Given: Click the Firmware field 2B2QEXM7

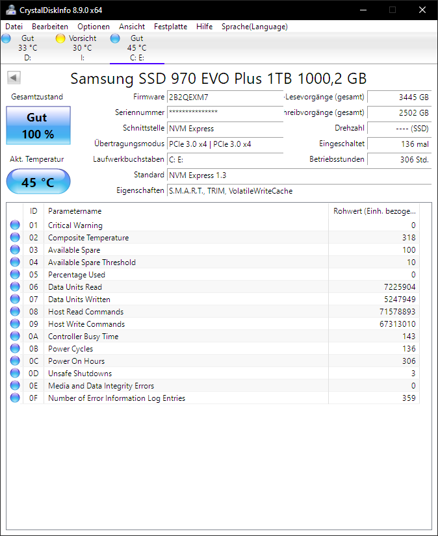Looking at the screenshot, I should pos(225,97).
